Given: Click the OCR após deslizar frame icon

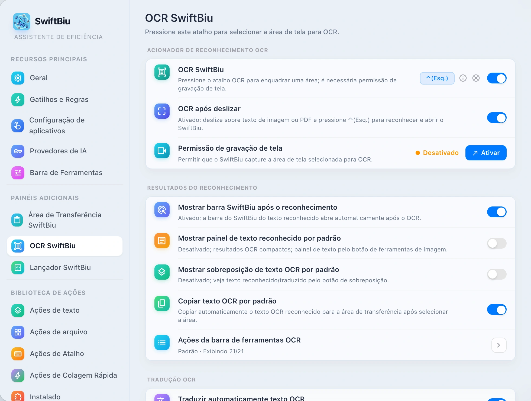Looking at the screenshot, I should (162, 111).
